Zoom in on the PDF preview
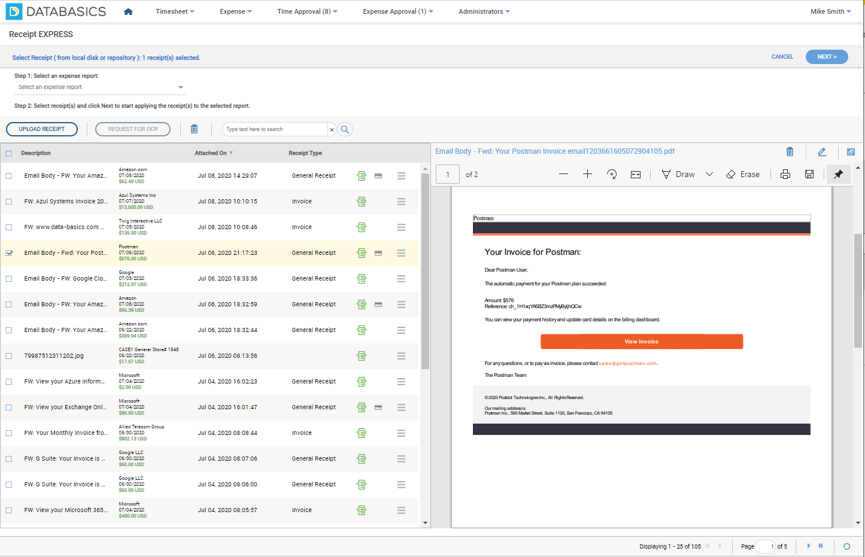The image size is (865, 557). point(587,174)
